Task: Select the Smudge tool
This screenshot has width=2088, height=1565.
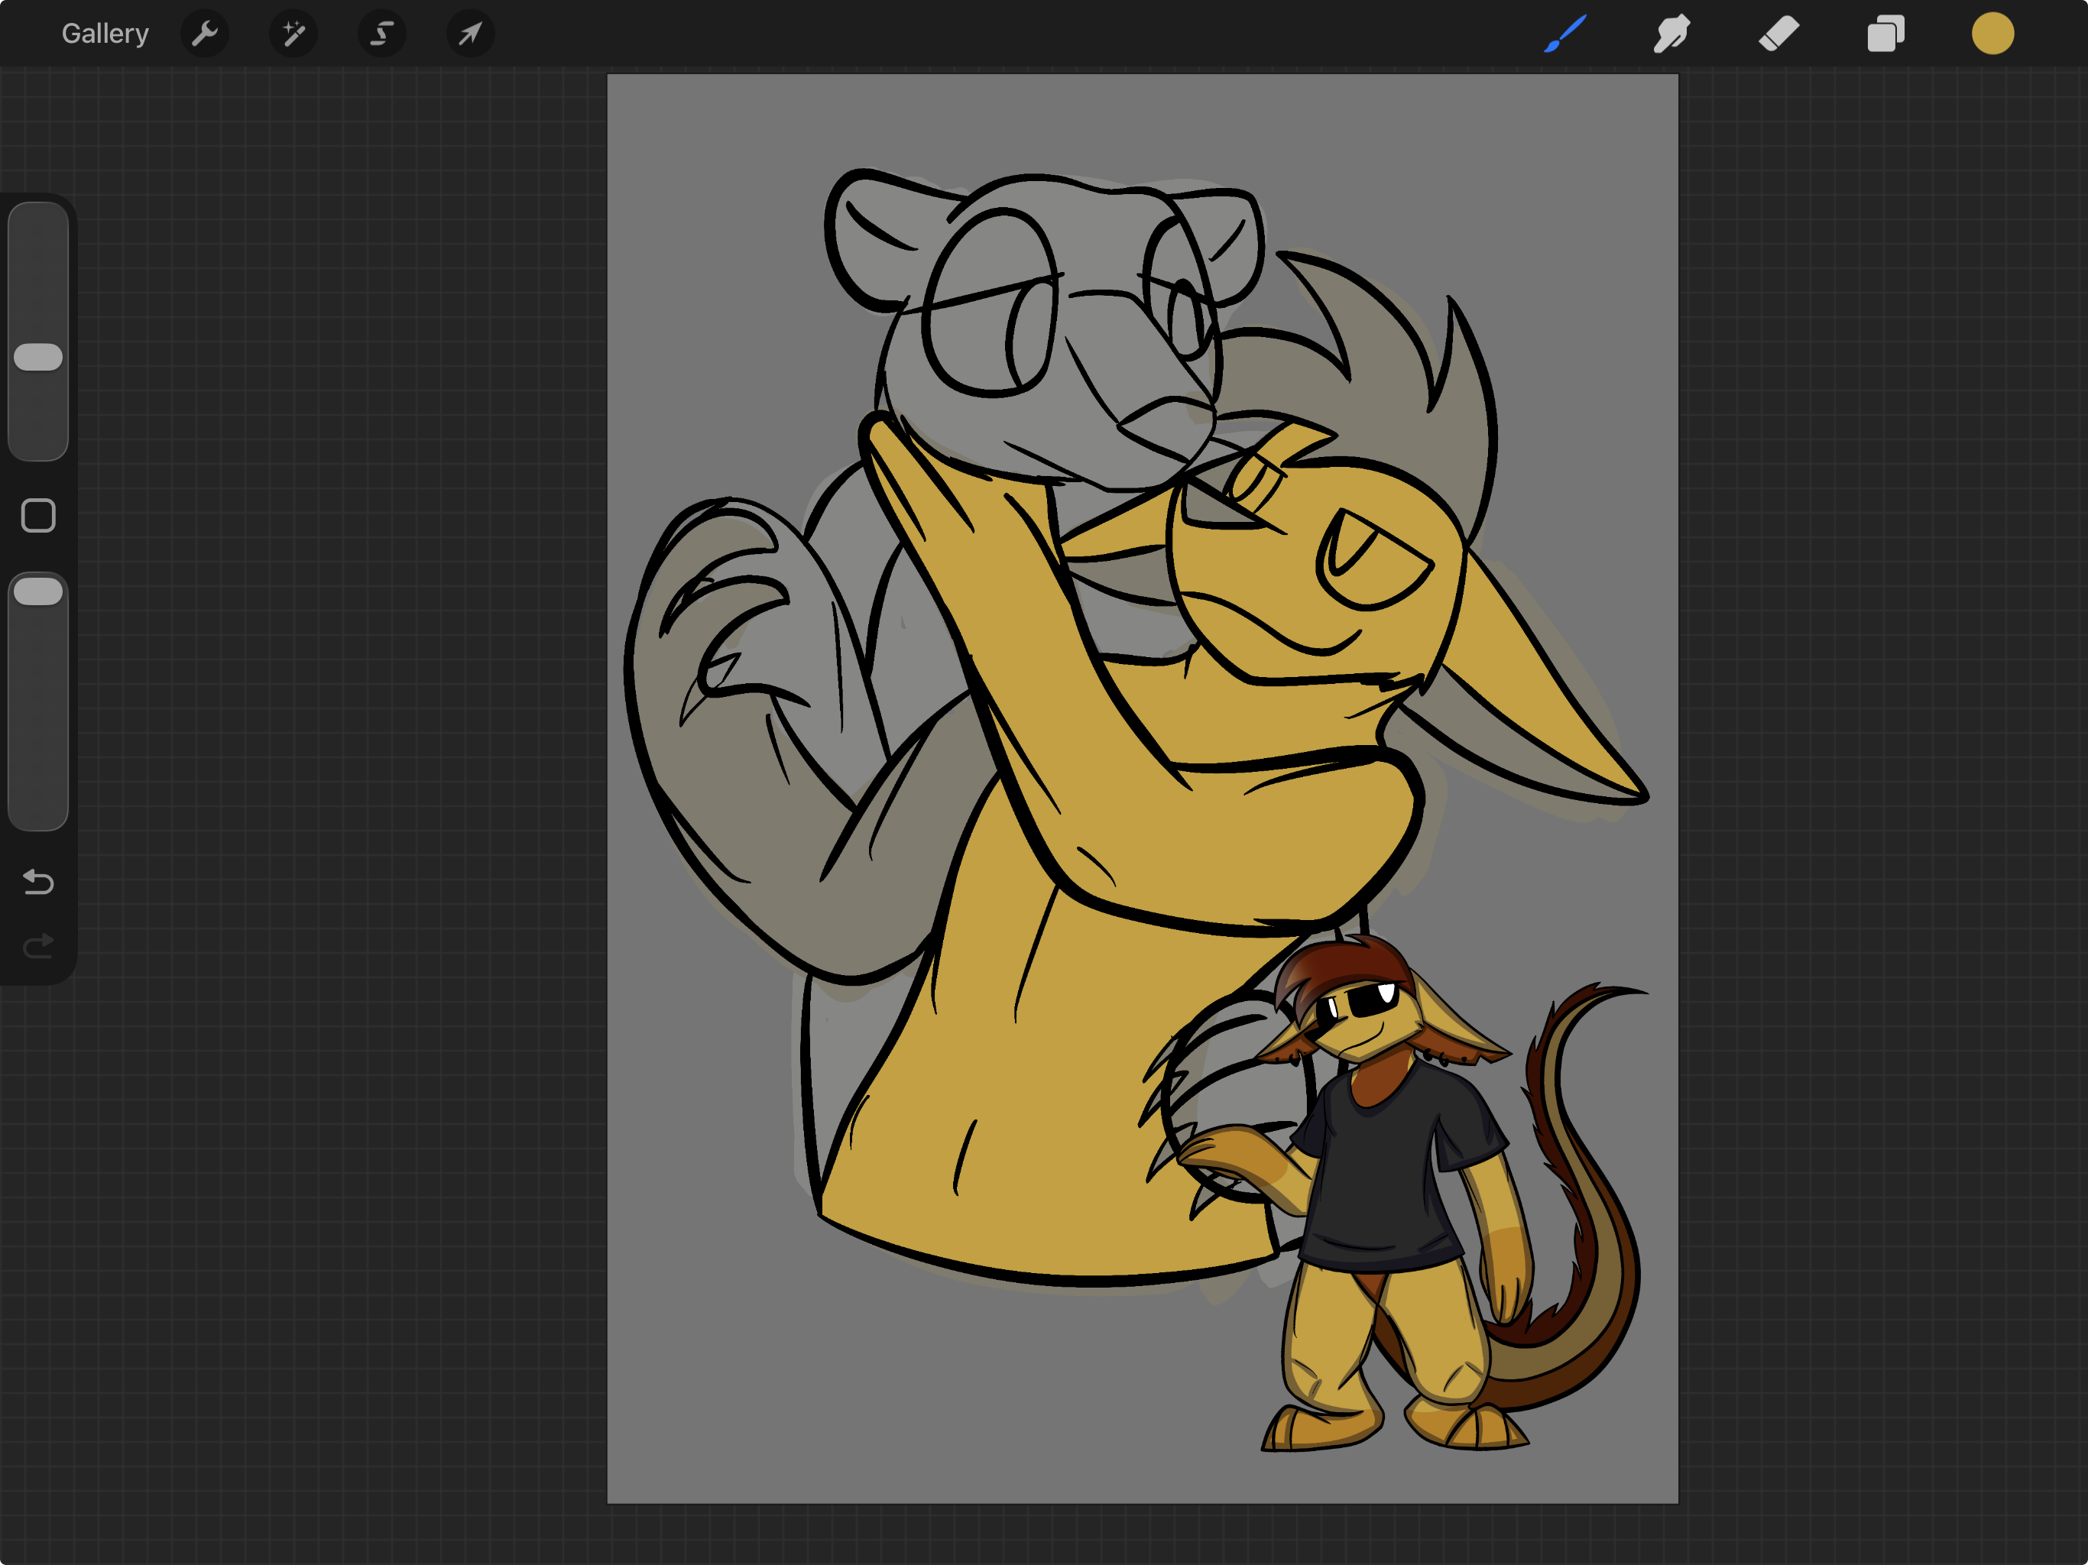Action: 1671,34
